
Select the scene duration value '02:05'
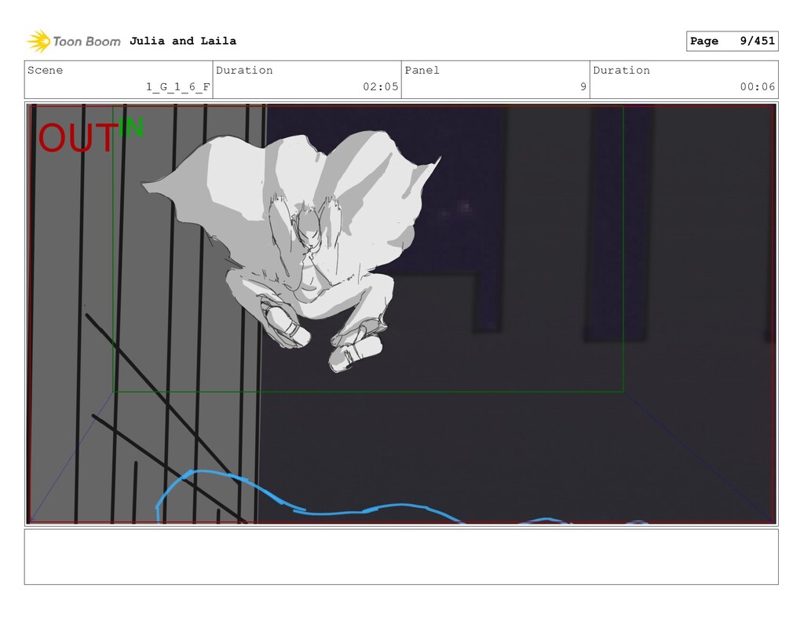[x=381, y=86]
